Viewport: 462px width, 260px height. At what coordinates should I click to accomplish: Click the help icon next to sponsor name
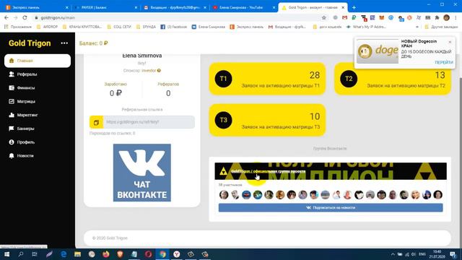(x=159, y=71)
